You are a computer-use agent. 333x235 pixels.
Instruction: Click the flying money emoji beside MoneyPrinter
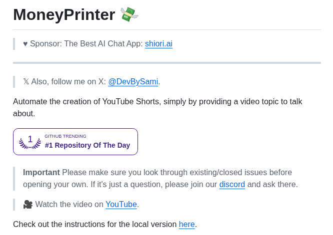pos(129,14)
